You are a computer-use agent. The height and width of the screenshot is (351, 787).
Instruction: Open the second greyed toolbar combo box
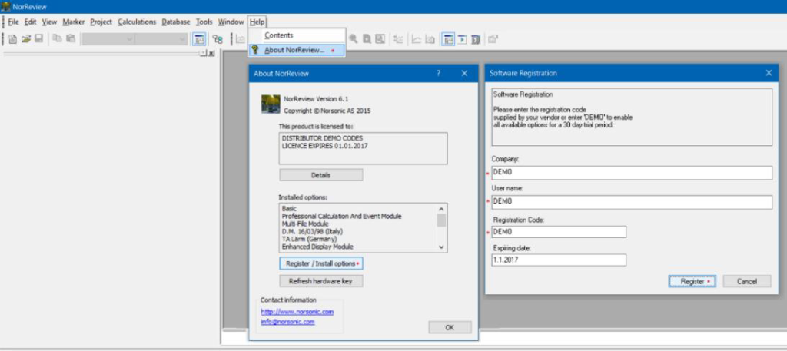point(161,39)
